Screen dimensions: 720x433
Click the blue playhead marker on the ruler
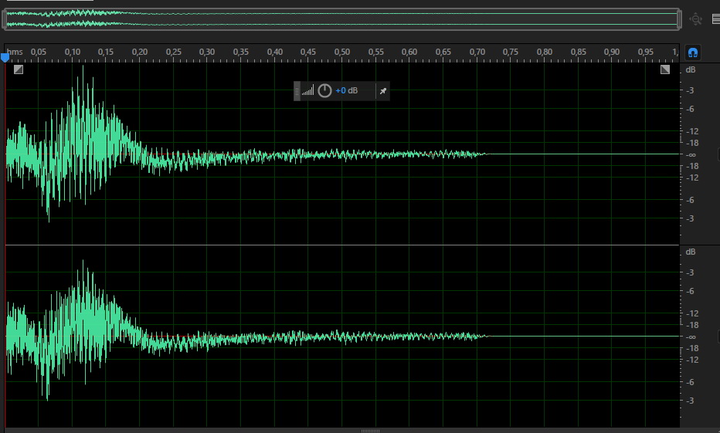pos(5,58)
